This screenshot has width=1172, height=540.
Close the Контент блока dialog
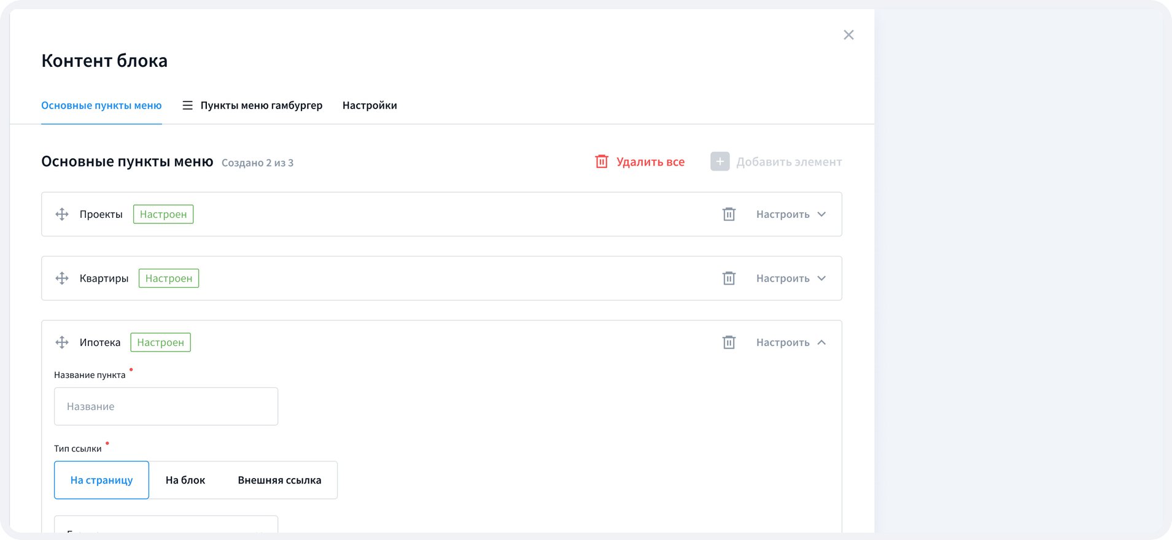[848, 35]
